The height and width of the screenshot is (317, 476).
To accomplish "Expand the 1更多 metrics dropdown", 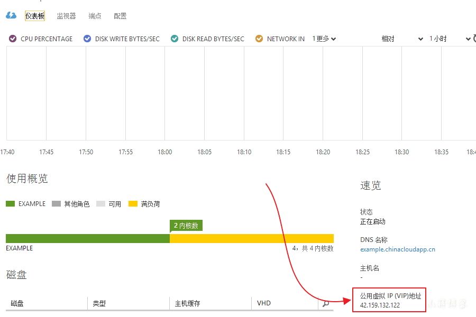I will (324, 39).
